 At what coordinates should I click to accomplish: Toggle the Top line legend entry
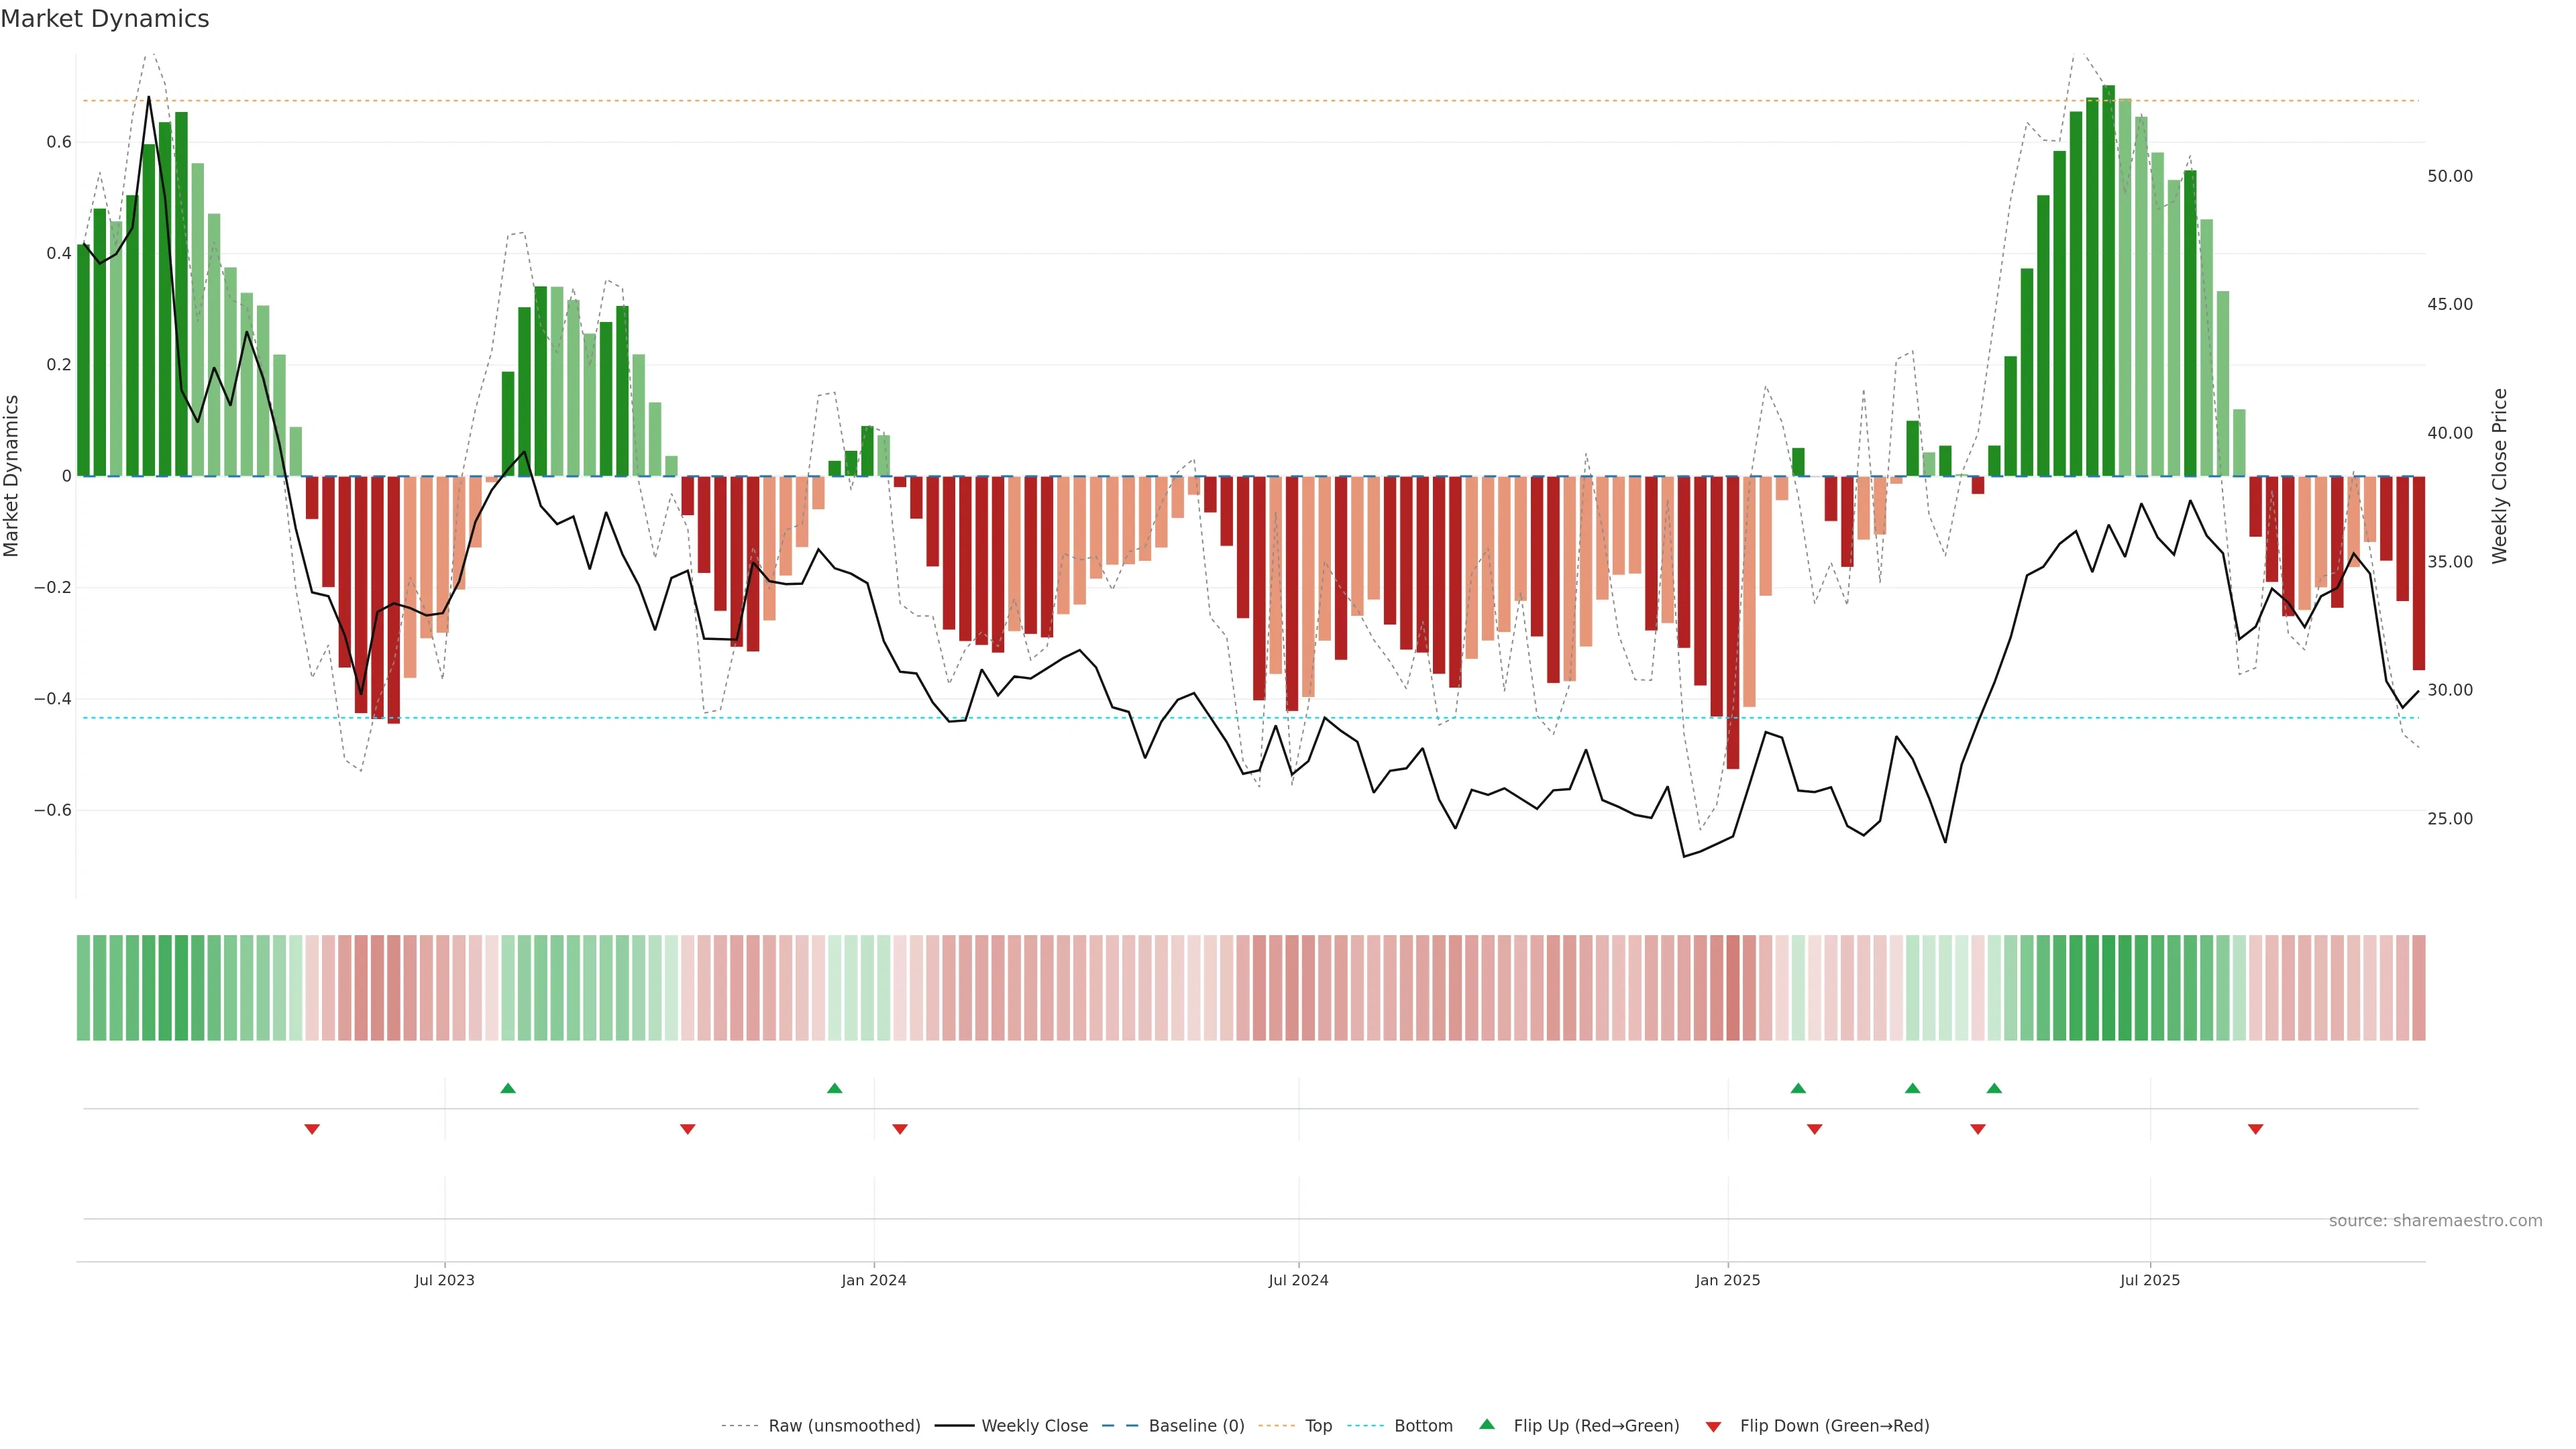(1318, 1426)
